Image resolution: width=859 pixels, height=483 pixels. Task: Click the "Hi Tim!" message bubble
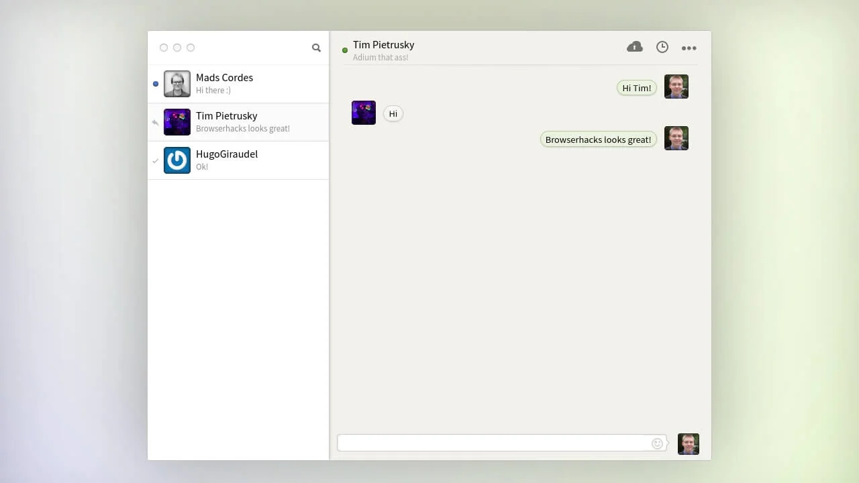pyautogui.click(x=636, y=88)
